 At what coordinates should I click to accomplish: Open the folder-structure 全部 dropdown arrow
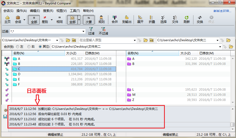click(x=79, y=20)
